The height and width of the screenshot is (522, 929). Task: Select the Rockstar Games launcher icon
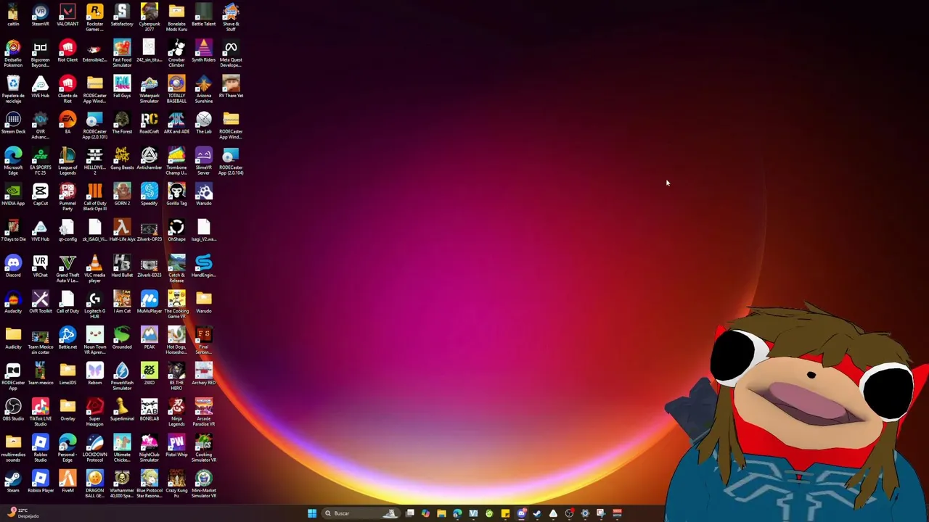click(94, 18)
